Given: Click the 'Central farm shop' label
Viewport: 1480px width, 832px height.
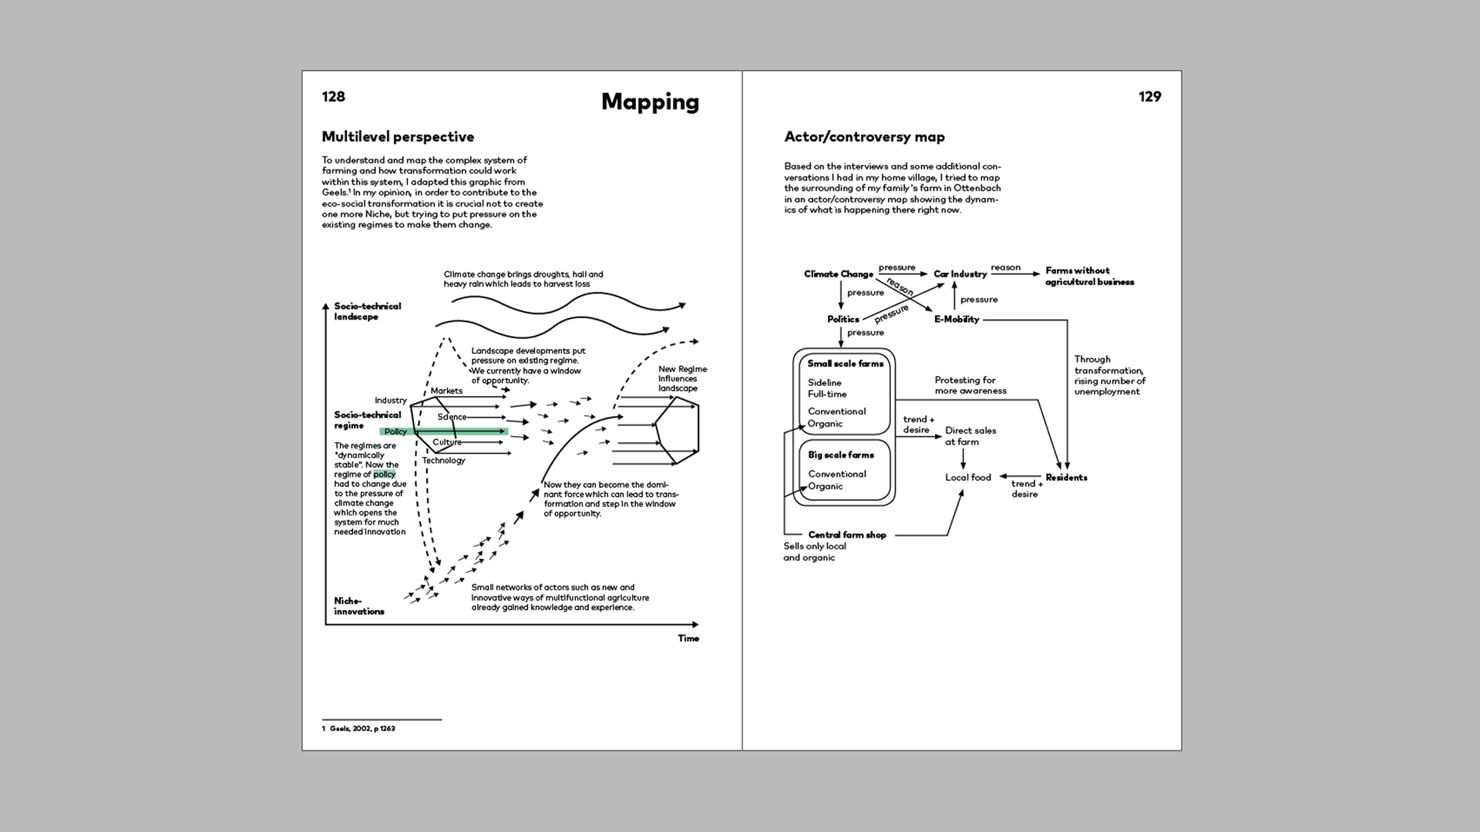Looking at the screenshot, I should [846, 535].
